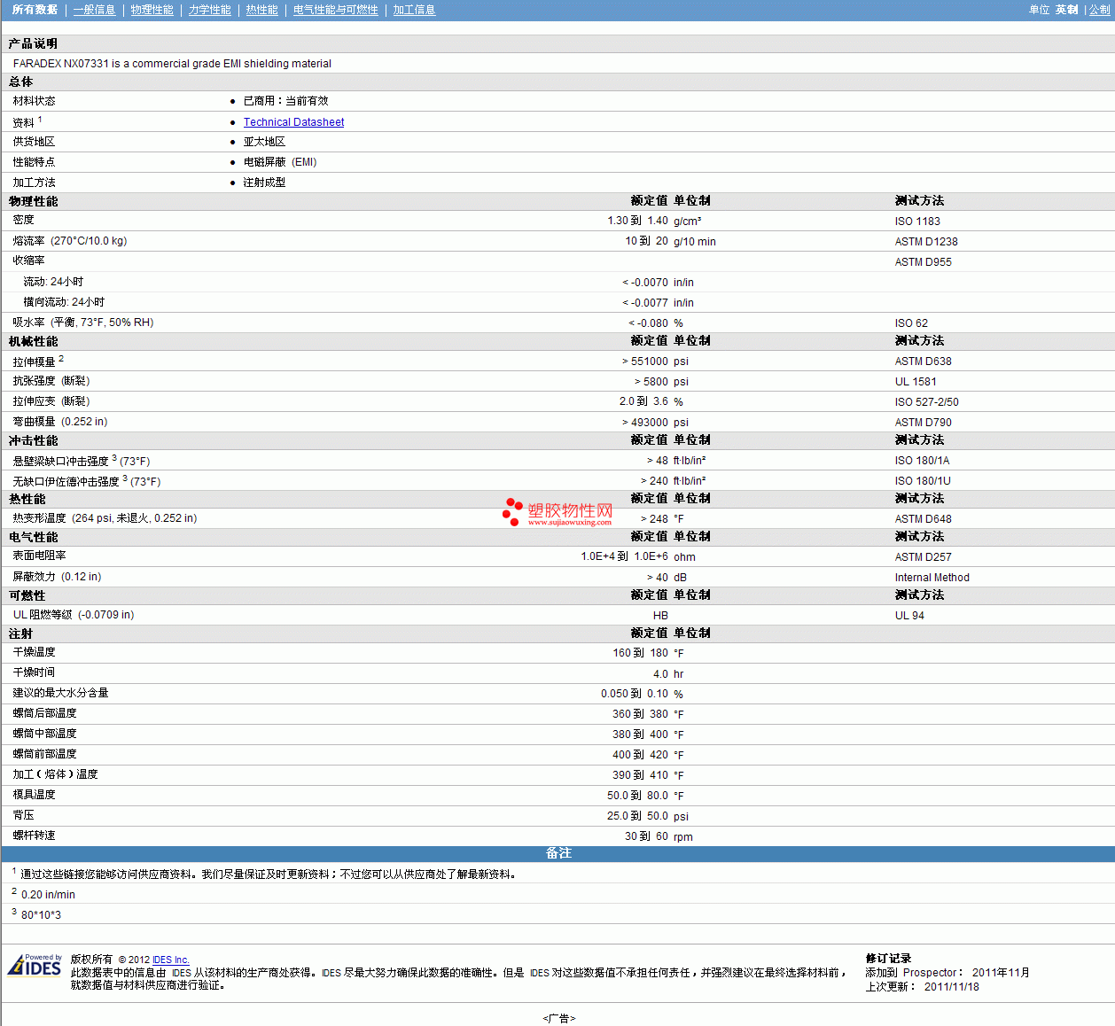Click the 注射成型 value
Screen dimensions: 1115x1026
coord(264,183)
